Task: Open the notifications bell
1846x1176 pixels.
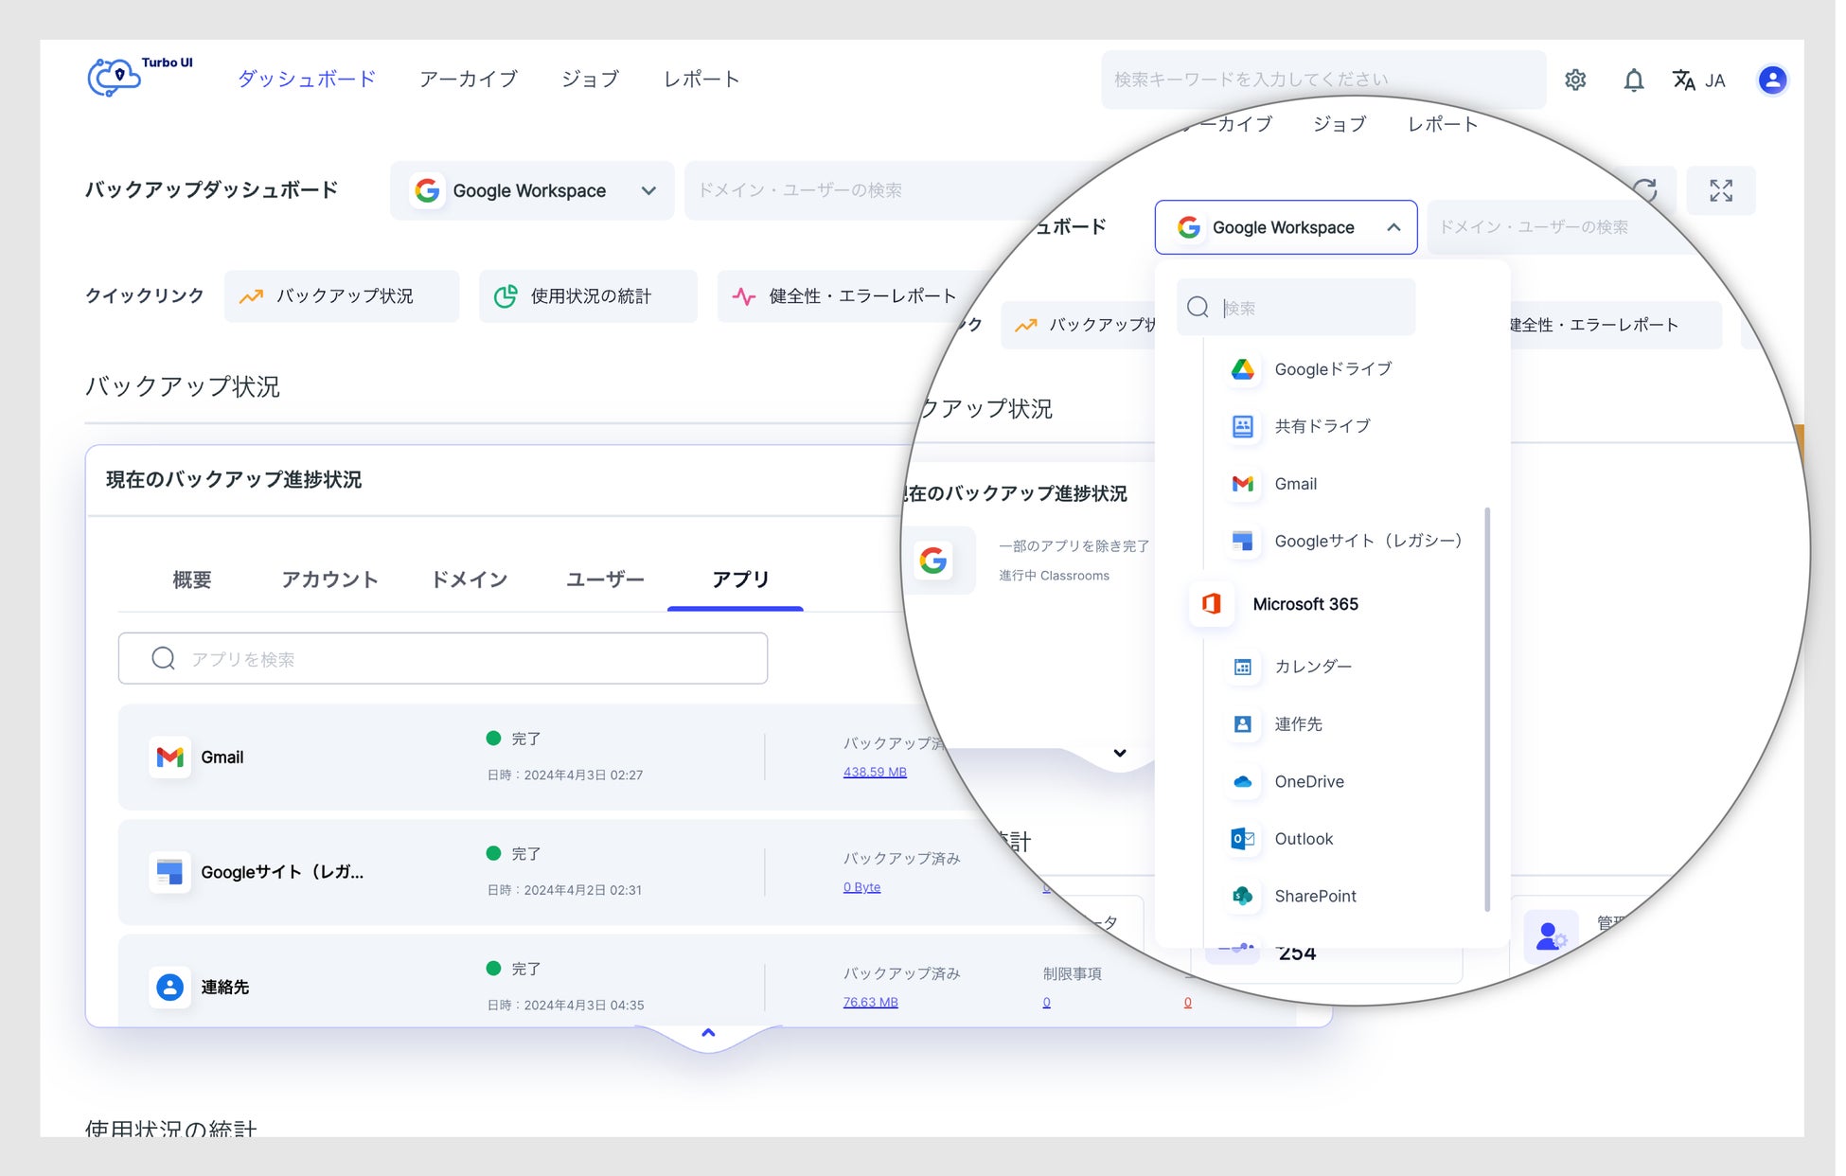Action: [x=1634, y=80]
